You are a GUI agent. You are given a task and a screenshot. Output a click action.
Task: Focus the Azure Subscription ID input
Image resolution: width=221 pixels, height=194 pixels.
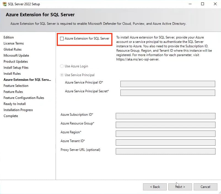coord(165,116)
